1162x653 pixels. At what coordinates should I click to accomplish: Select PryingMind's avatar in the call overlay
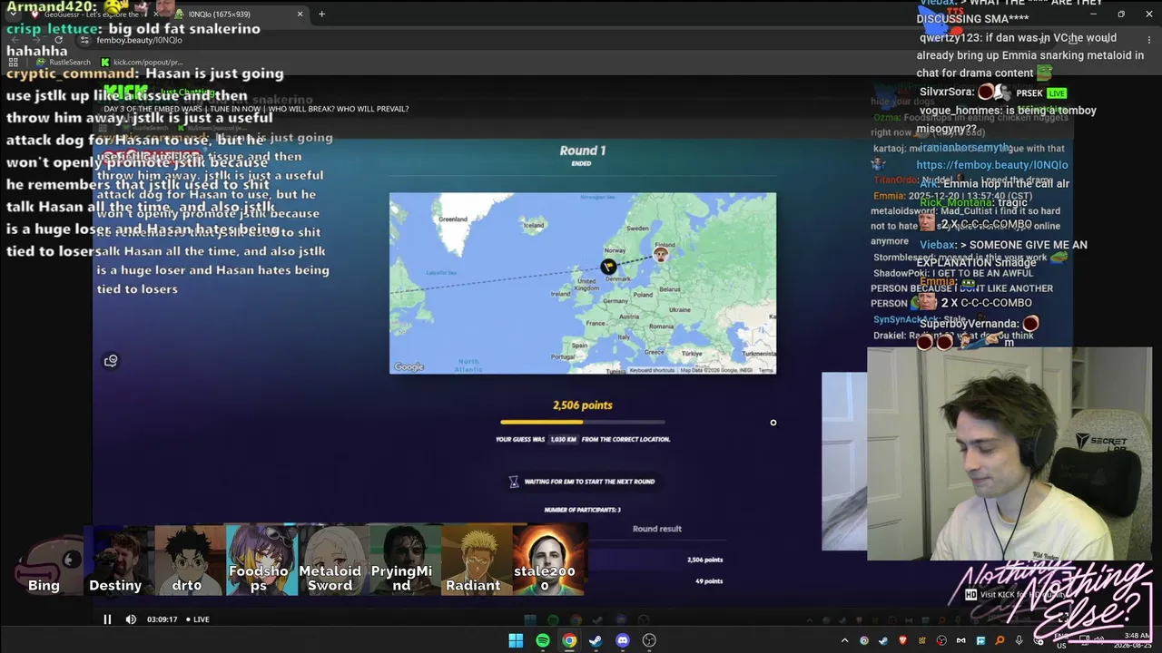[405, 560]
